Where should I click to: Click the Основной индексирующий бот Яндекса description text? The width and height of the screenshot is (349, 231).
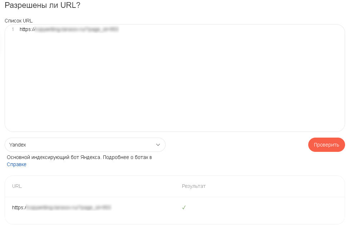click(54, 157)
